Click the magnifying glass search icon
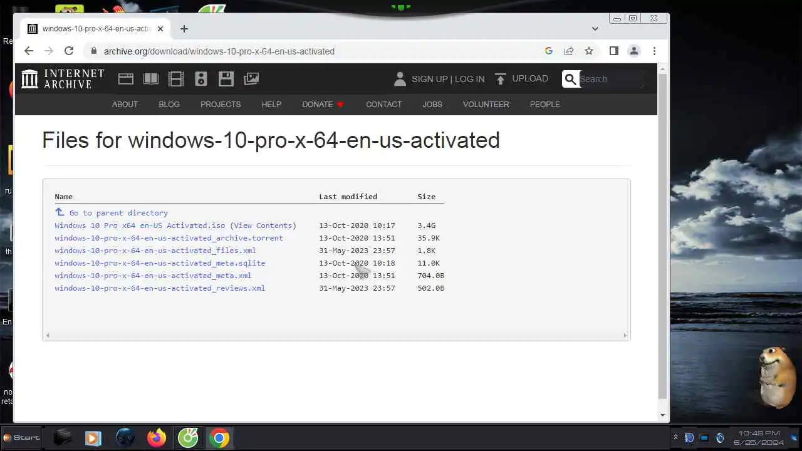Screen dimensions: 802x451 [570, 79]
